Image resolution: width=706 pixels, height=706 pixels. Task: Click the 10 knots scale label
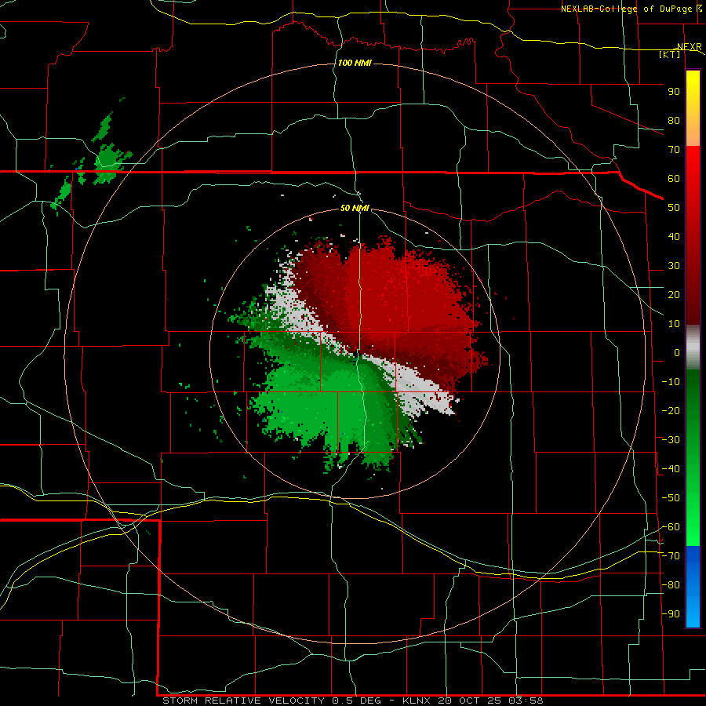pos(674,324)
